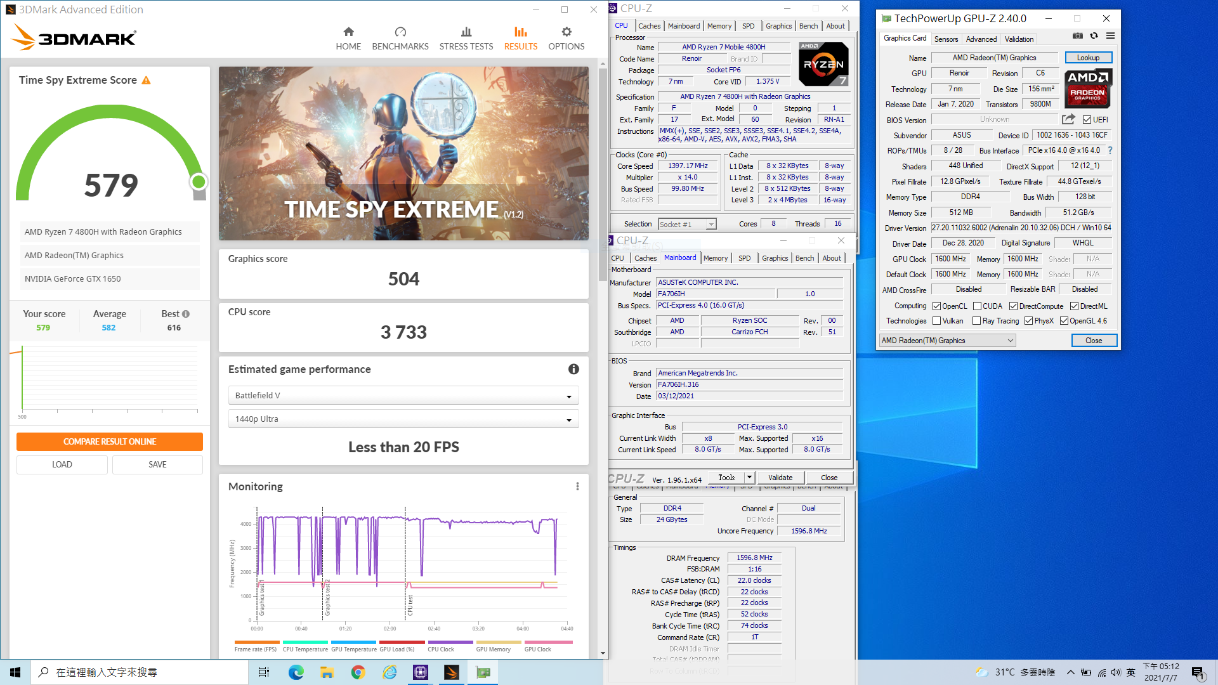Expand CPU-Z Tools dropdown arrow
Screen dimensions: 1218x685
749,477
